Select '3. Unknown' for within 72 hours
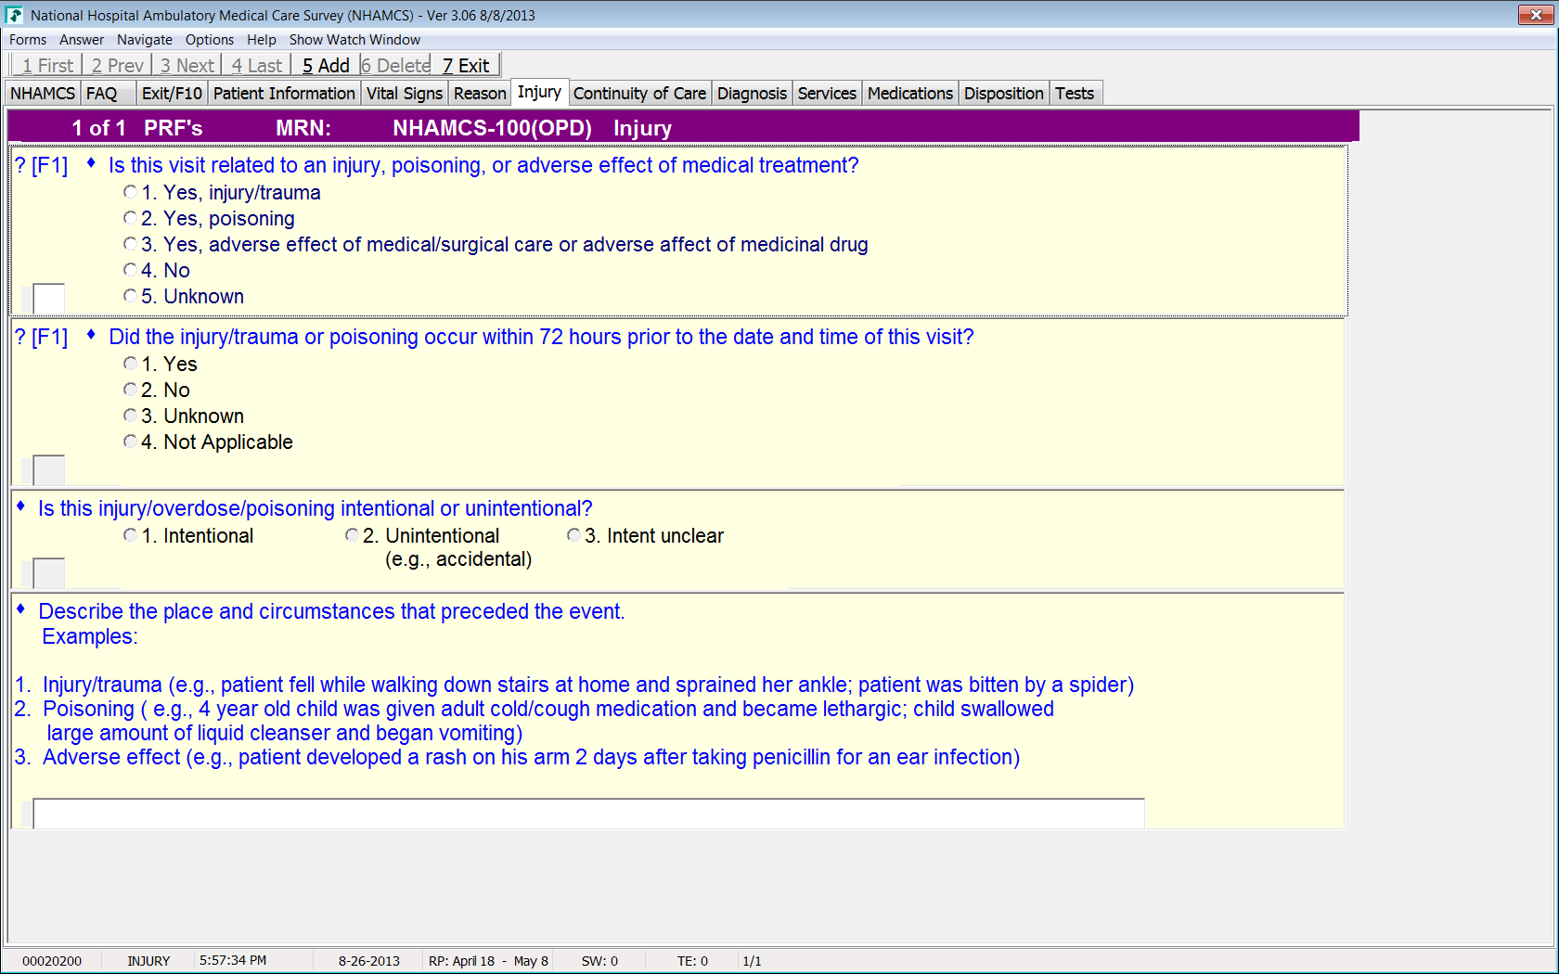This screenshot has width=1559, height=974. 130,416
